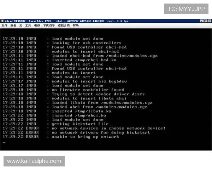Open the 虚拟介质 (Virtual Media) menu
This screenshot has width=212, height=170.
pyautogui.click(x=64, y=25)
